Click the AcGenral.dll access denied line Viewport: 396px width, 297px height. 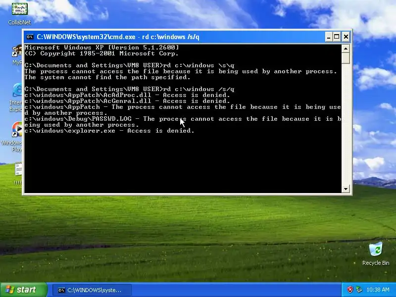[x=127, y=101]
